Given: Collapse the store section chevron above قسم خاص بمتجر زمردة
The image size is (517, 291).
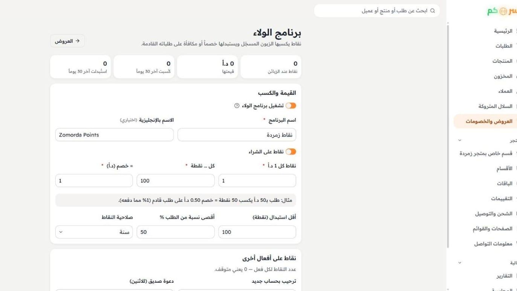Looking at the screenshot, I should coord(460,140).
